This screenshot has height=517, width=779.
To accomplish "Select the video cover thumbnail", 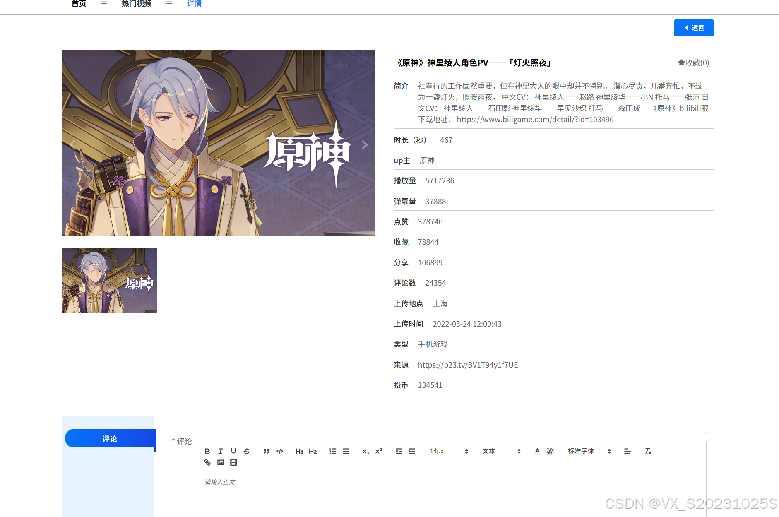I will [x=110, y=280].
